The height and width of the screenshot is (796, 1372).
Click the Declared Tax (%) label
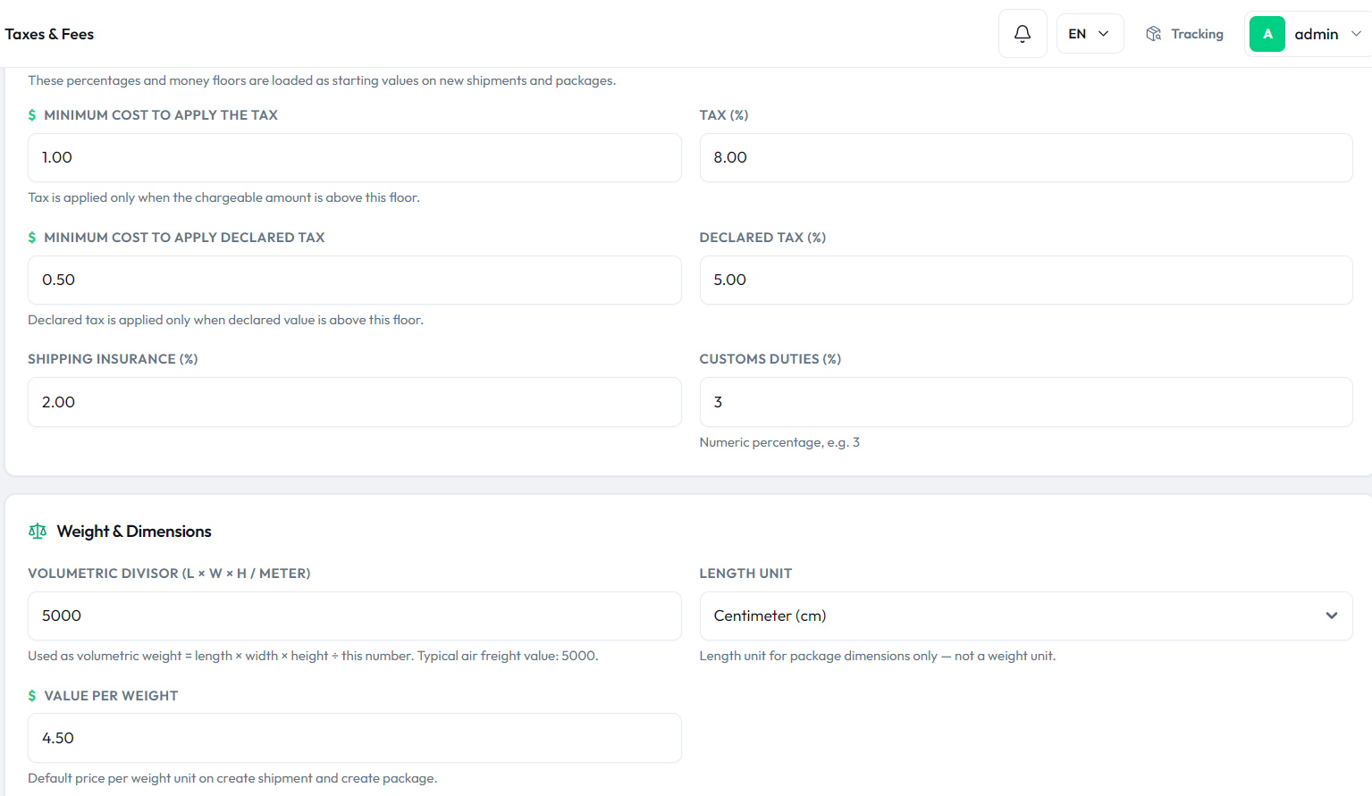[x=762, y=238]
